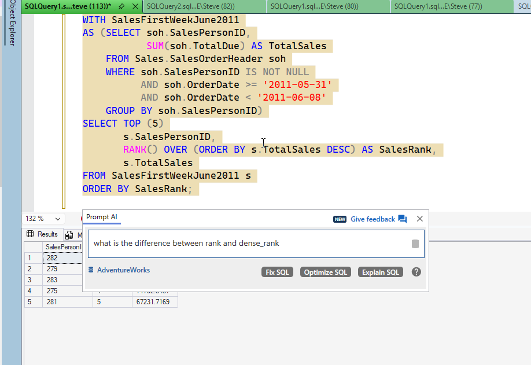Click the feedback speech bubble icon
The image size is (531, 365).
pos(403,219)
